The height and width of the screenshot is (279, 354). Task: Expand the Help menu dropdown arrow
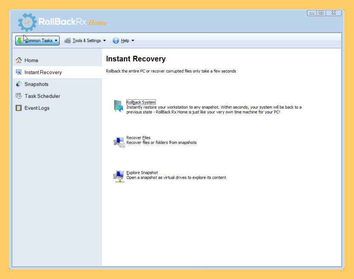133,41
